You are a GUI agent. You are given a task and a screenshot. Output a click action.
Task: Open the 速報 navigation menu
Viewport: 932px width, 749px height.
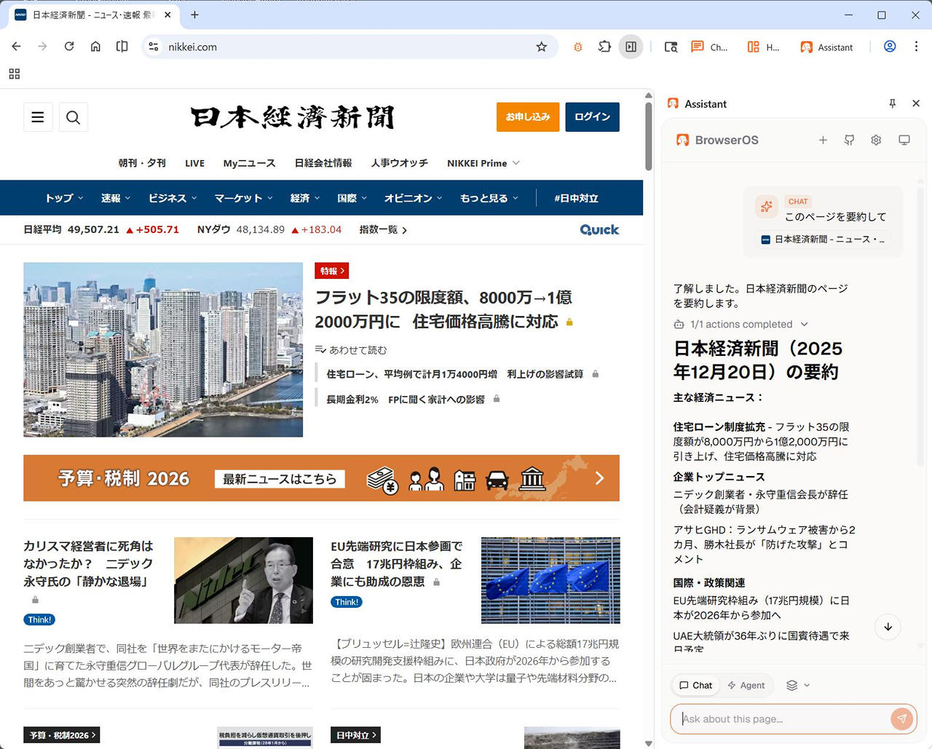point(115,198)
